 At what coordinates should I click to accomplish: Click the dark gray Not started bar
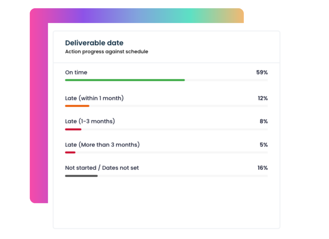81,176
